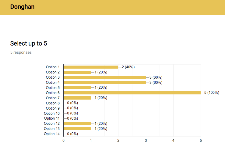The image size is (225, 153).
Task: Select the Option 2 bar
Action: [77, 72]
